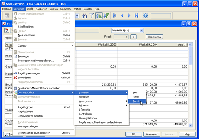Image resolution: width=199 pixels, height=139 pixels.
Task: Open the Rapporten menu
Action: tap(41, 9)
